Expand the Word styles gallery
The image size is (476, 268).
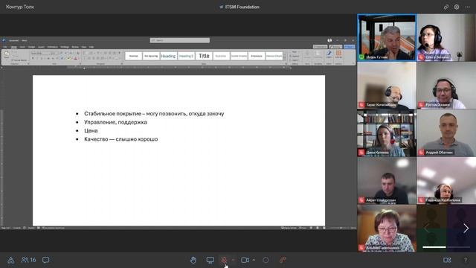coord(284,59)
